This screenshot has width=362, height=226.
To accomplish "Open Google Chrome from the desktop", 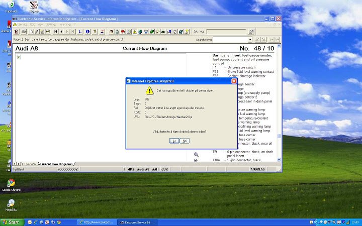I will 11,184.
